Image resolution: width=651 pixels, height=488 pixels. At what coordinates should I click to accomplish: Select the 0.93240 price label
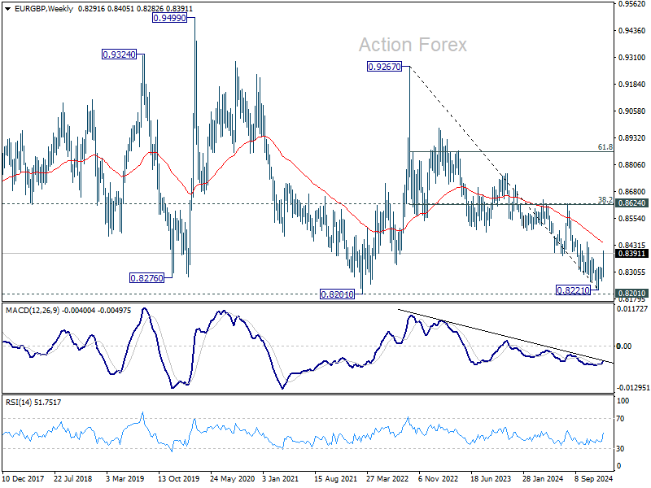coord(119,54)
